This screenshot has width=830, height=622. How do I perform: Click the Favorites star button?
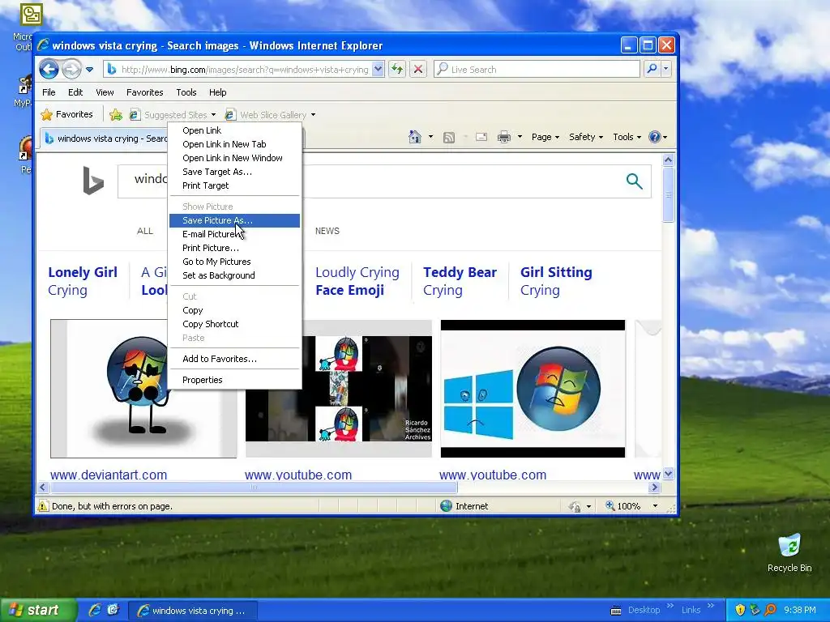point(66,114)
